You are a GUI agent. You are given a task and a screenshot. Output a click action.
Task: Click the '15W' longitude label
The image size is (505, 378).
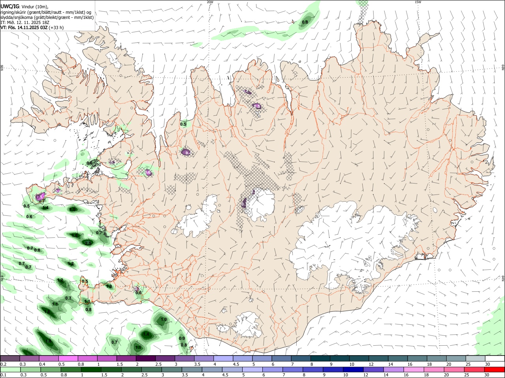coord(418,2)
